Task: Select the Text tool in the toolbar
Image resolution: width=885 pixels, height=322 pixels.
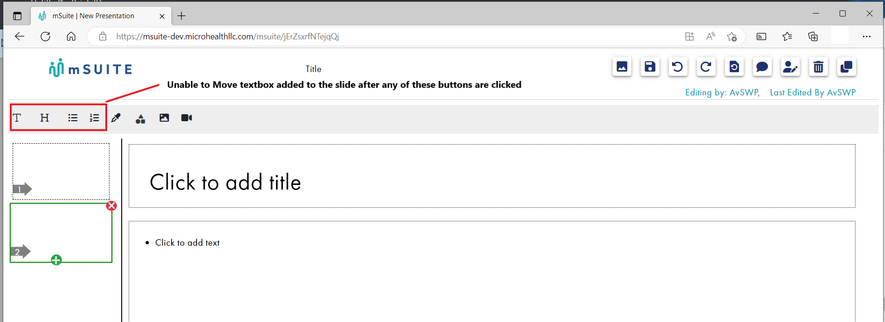Action: pyautogui.click(x=17, y=118)
